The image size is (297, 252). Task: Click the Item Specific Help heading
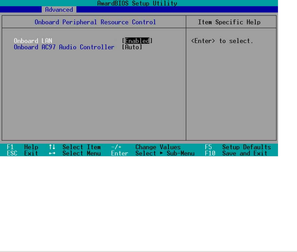click(x=229, y=22)
